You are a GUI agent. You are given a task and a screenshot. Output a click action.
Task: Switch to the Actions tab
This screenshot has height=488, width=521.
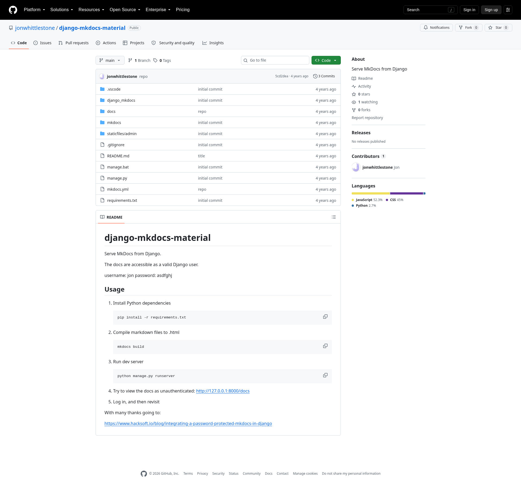106,43
